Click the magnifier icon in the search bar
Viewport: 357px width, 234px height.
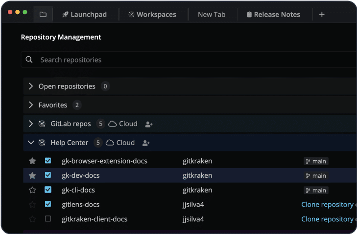click(29, 60)
